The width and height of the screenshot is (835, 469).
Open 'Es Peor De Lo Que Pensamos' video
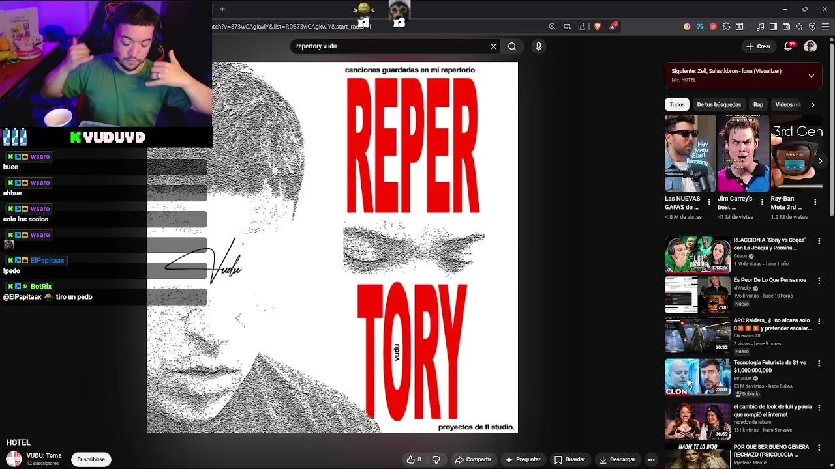pyautogui.click(x=697, y=294)
